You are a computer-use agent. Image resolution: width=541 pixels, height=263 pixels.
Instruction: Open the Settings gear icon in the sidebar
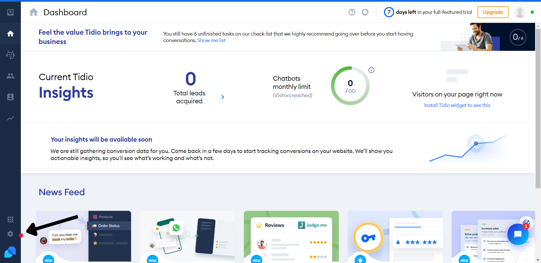[10, 234]
